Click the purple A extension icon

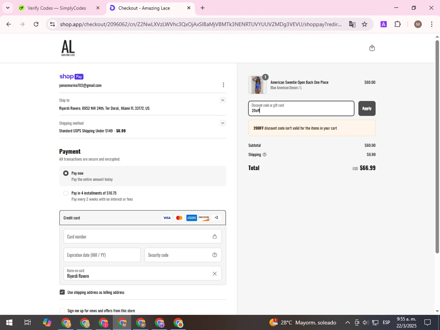point(383,24)
